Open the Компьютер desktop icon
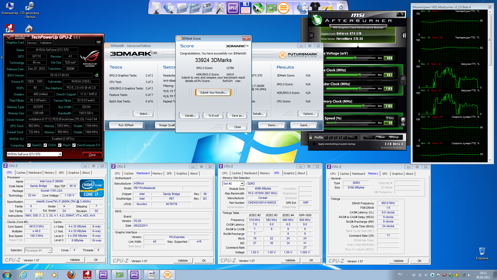The width and height of the screenshot is (497, 280). pyautogui.click(x=10, y=8)
